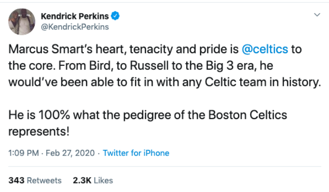This screenshot has height=192, width=329.
Task: Click the Feb 27, 2020 date
Action: click(x=73, y=153)
